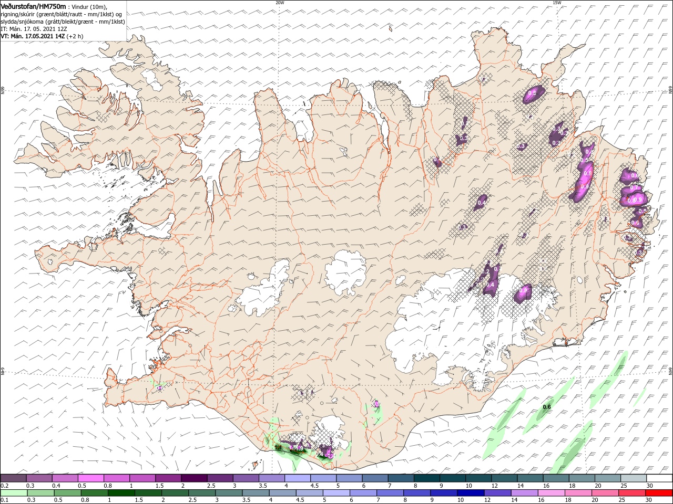Select the bottom-row red swatch between 25 and 30
The width and height of the screenshot is (673, 504).
click(634, 493)
